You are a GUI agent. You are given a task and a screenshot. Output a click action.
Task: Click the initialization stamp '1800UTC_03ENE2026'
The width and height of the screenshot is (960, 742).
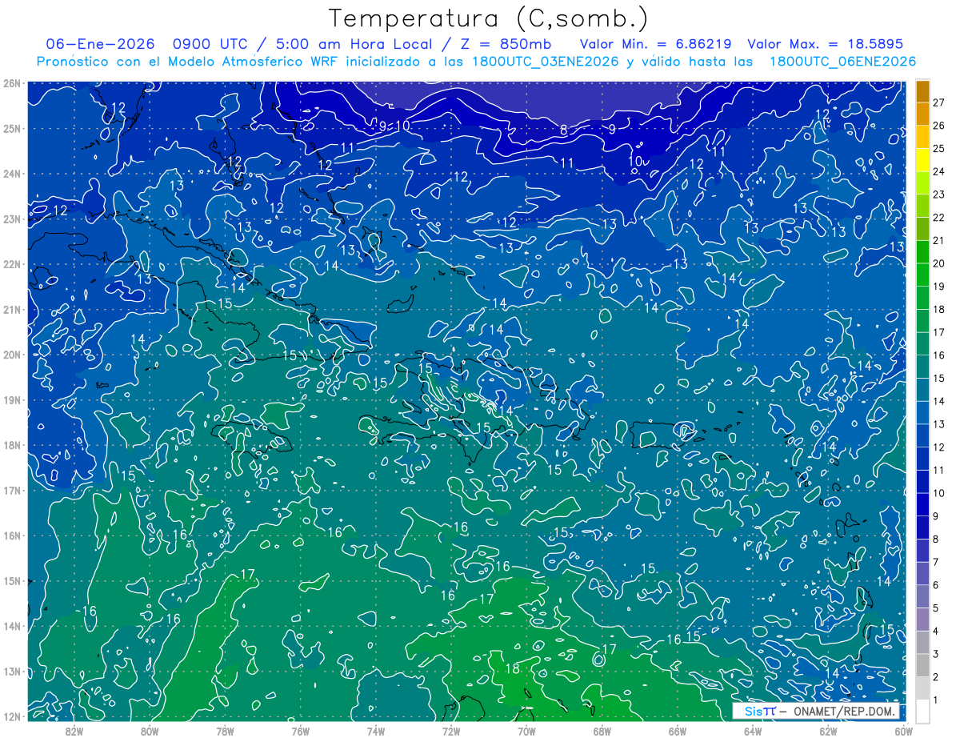[x=545, y=62]
